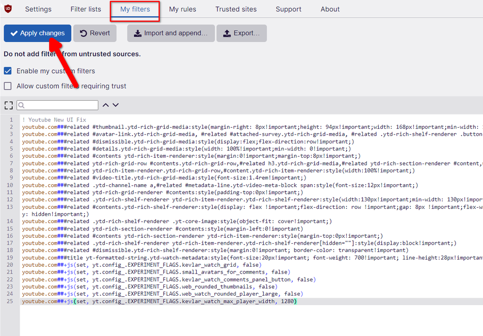
Task: Select line number 25 in gutter
Action: click(x=10, y=301)
